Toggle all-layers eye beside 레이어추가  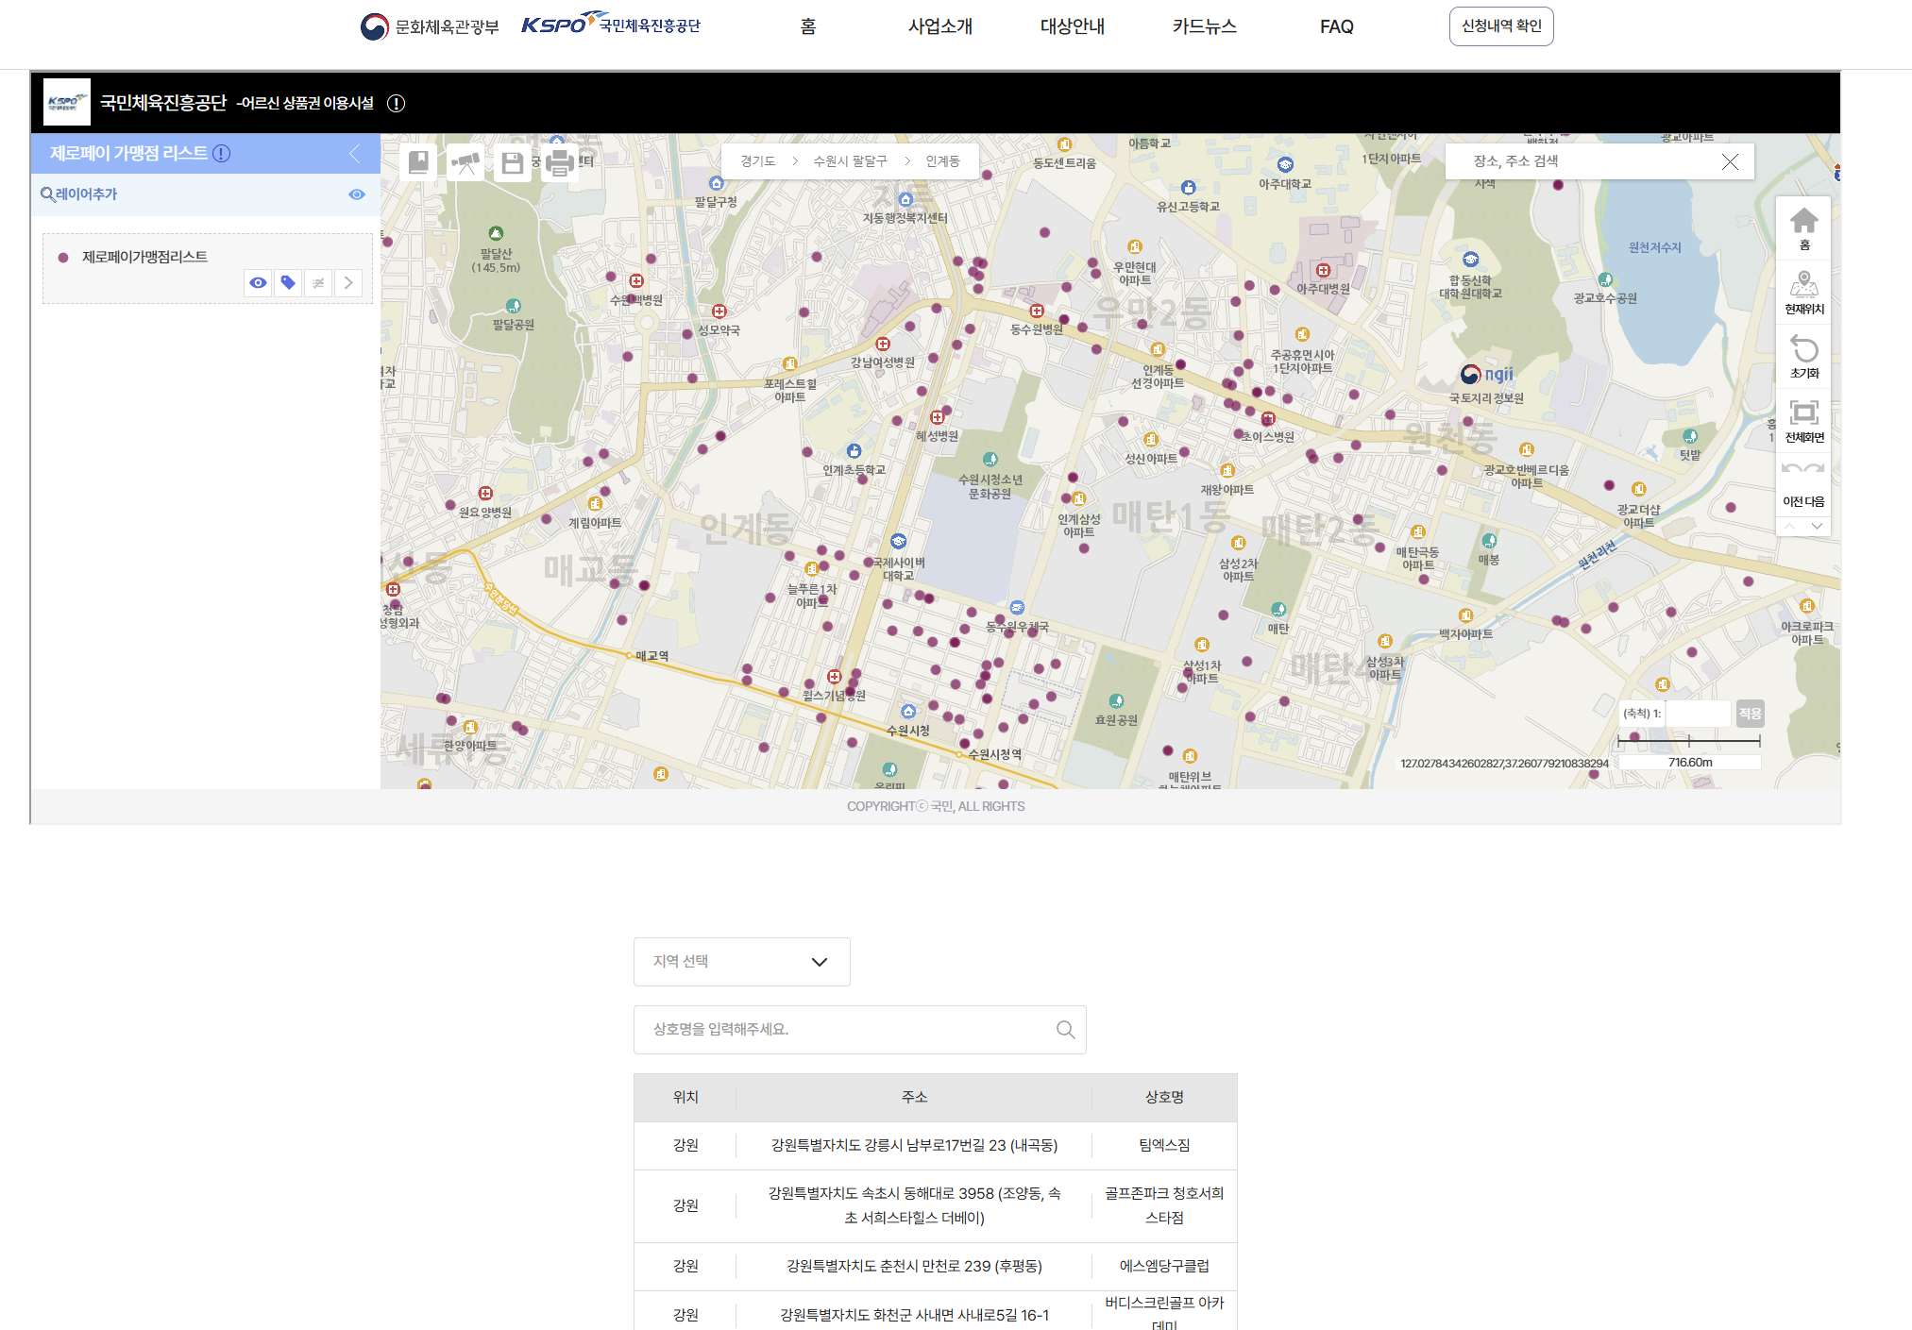[x=356, y=194]
